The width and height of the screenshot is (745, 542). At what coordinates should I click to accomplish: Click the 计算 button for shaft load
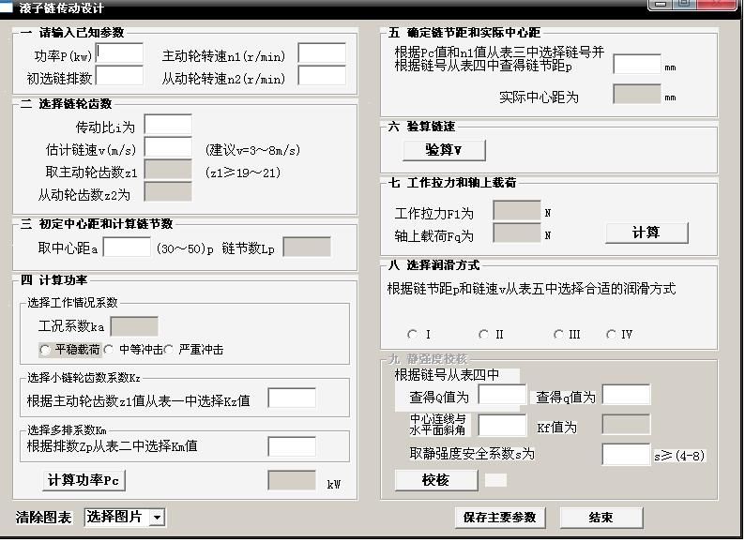646,233
